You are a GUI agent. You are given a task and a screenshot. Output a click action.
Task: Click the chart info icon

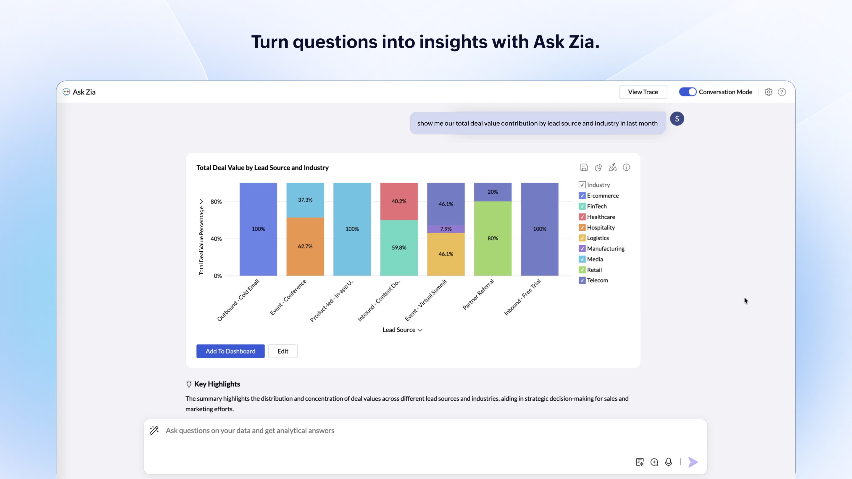coord(626,168)
